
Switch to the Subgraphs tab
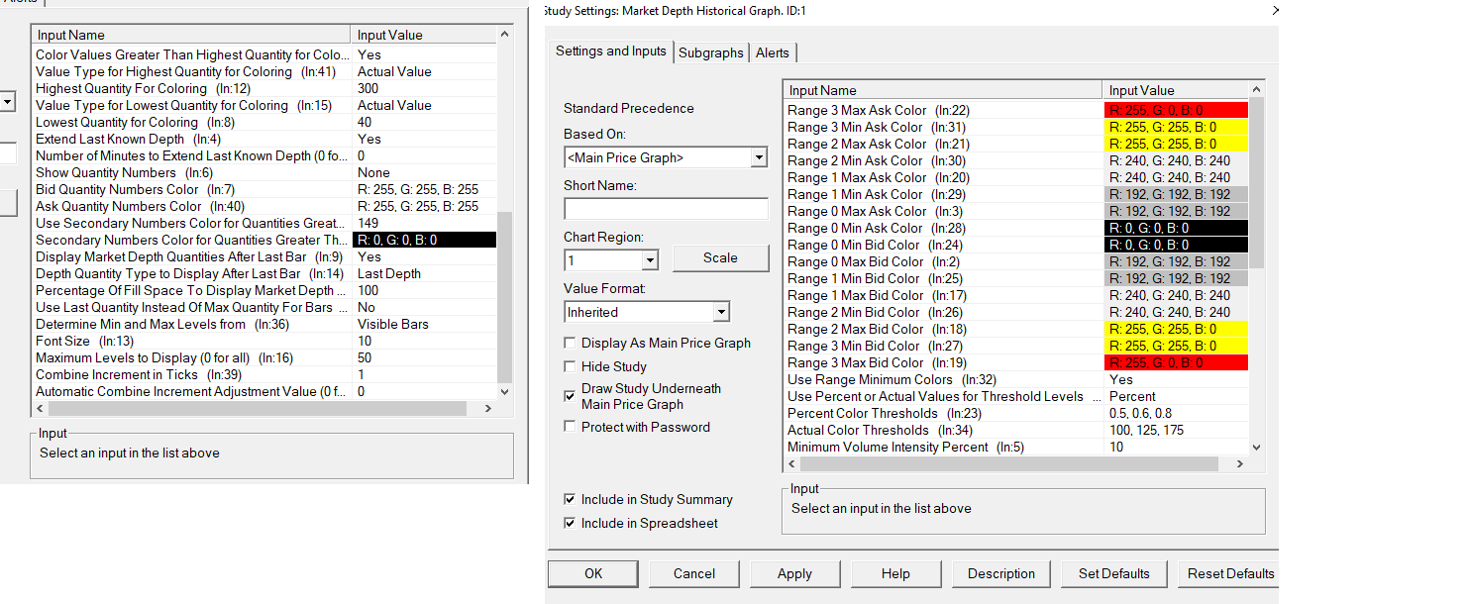pyautogui.click(x=710, y=53)
